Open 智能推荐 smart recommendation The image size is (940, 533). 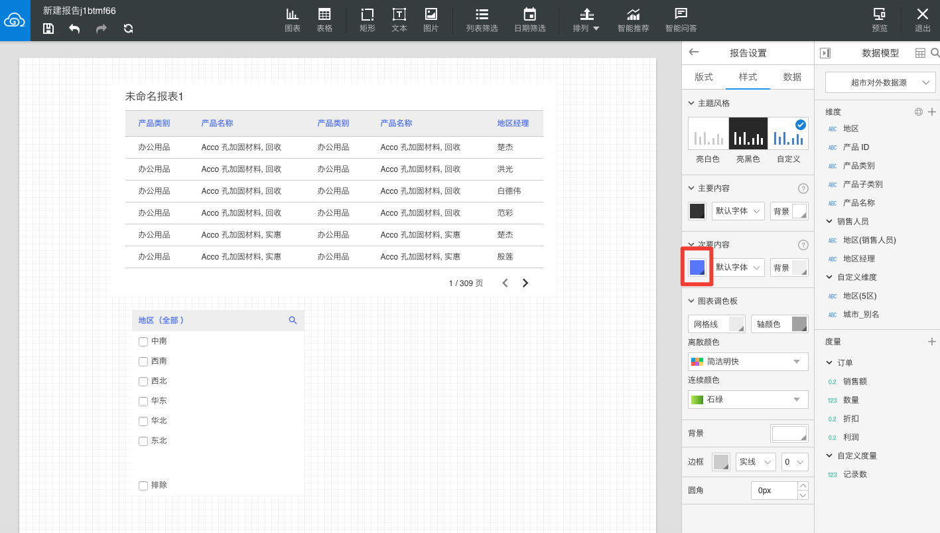(634, 20)
